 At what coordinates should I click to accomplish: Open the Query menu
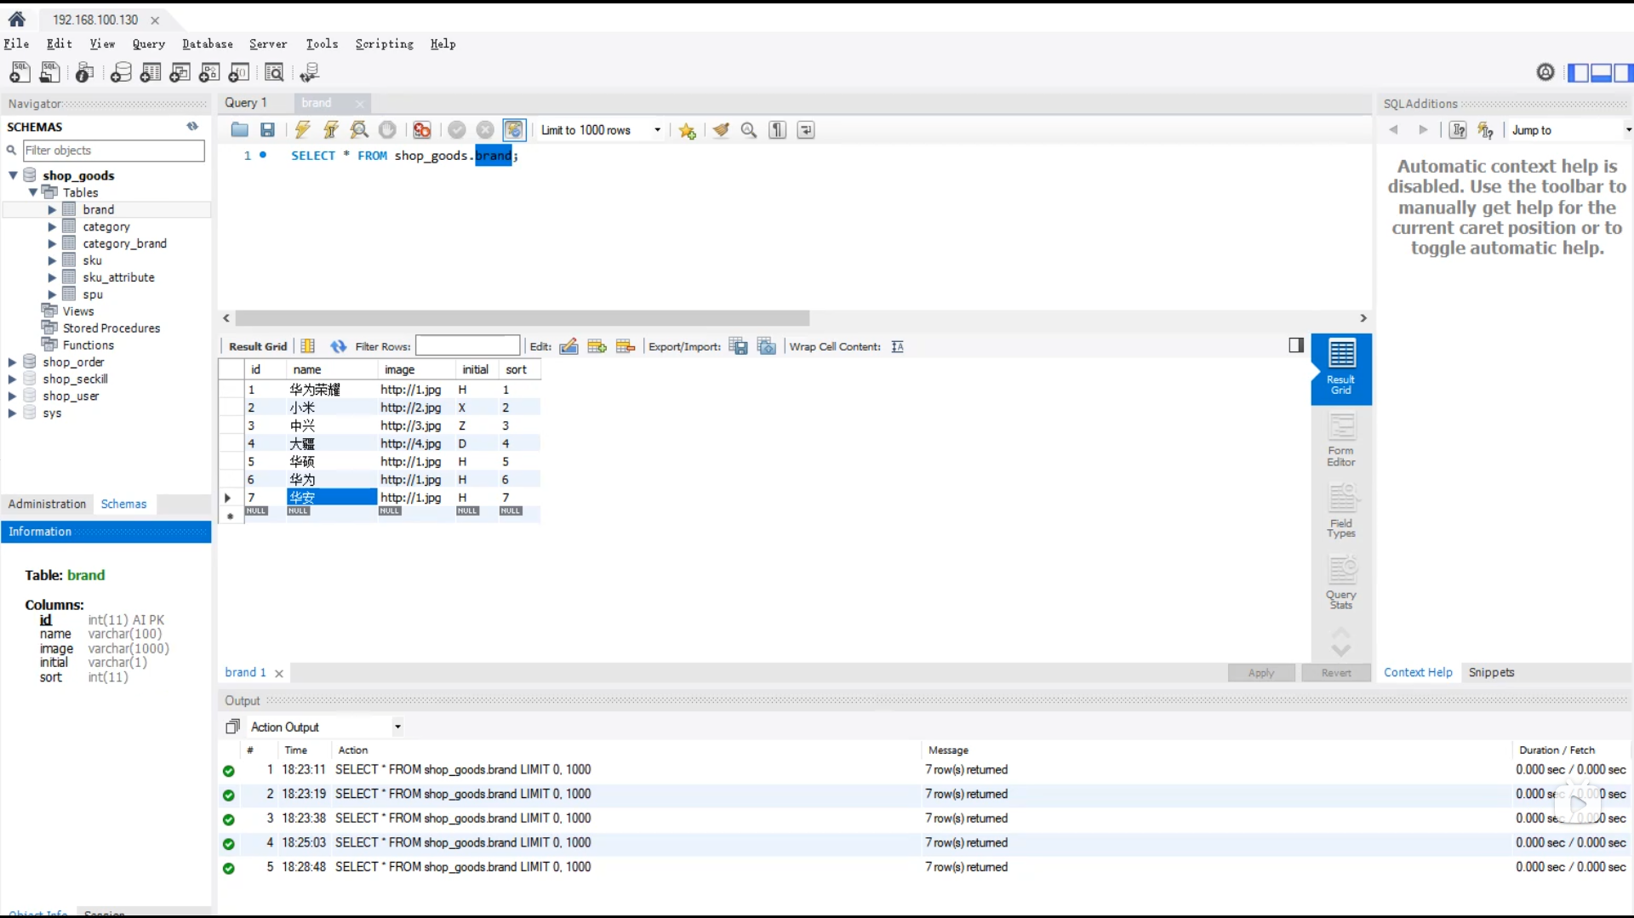[149, 43]
